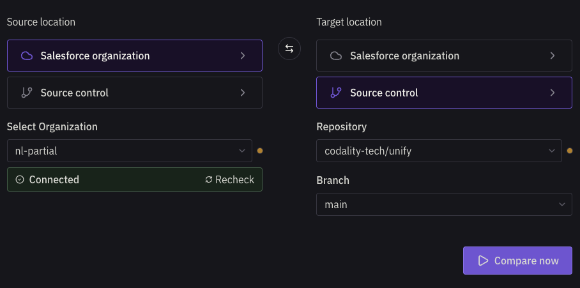This screenshot has width=580, height=288.
Task: Select Source control as target location
Action: click(x=444, y=93)
